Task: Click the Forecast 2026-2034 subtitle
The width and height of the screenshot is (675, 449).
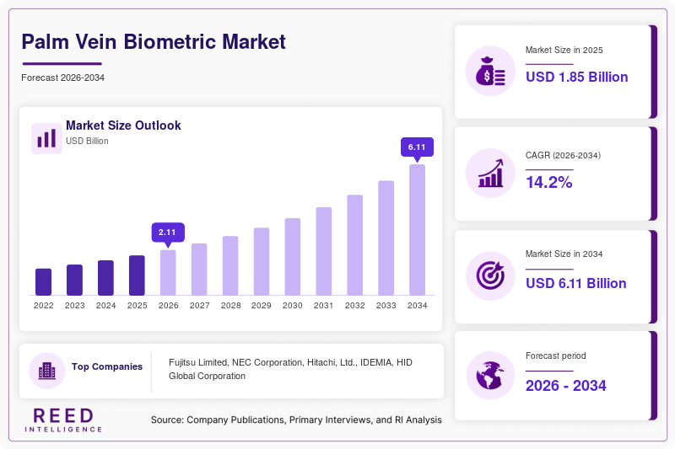Action: (62, 78)
